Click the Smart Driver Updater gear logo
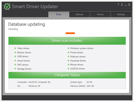 click(x=7, y=6)
